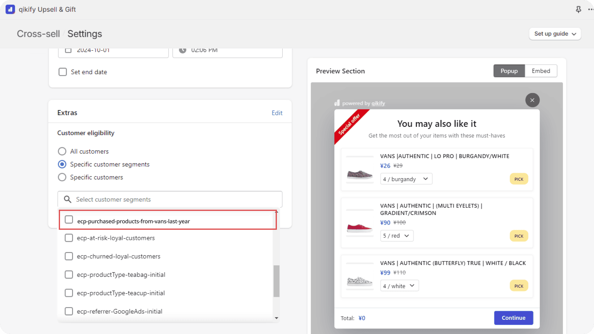
Task: Focus the Select customer segments search field
Action: 170,199
